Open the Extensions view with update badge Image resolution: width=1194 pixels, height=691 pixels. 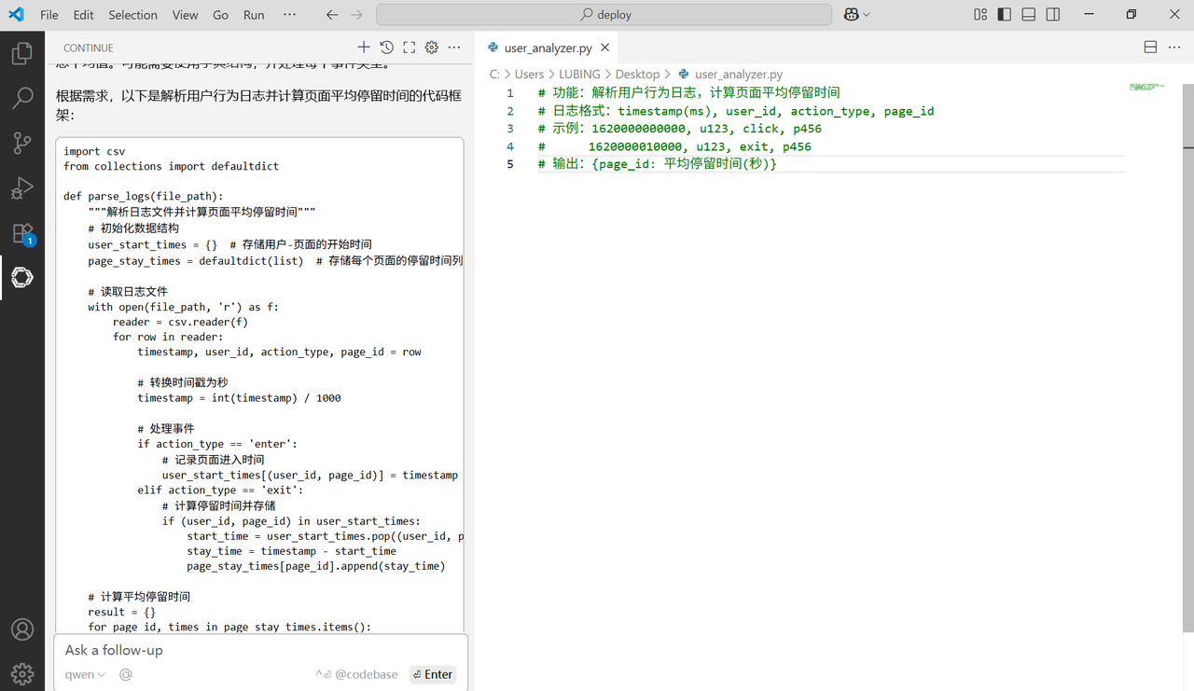coord(22,233)
